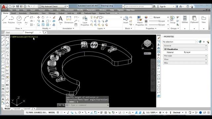
Task: Click the Insert block icon
Action: coord(126,20)
